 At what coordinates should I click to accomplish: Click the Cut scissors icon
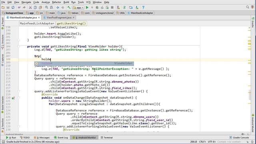tap(30, 8)
